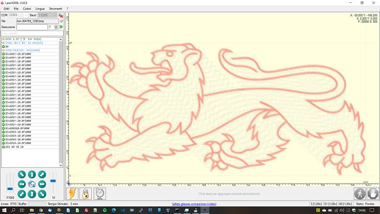Jog the laser upward with the up arrow
The width and height of the screenshot is (380, 214).
(32, 174)
